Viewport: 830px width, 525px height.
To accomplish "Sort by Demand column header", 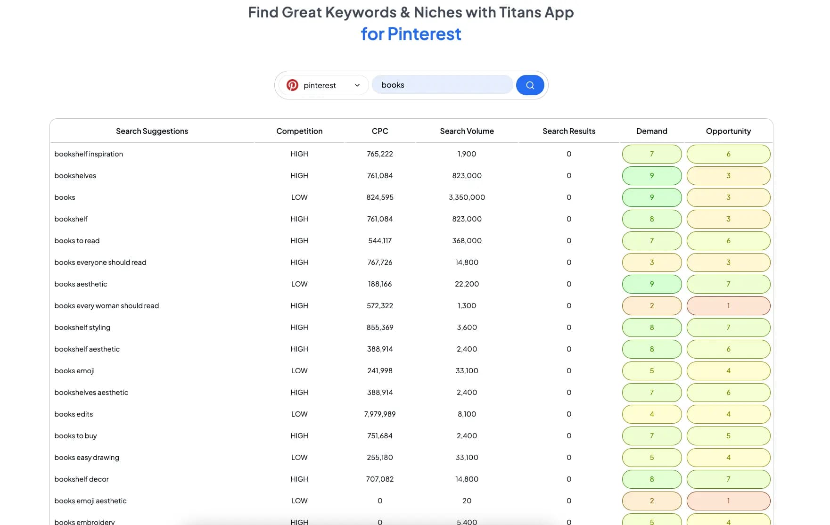I will click(652, 131).
